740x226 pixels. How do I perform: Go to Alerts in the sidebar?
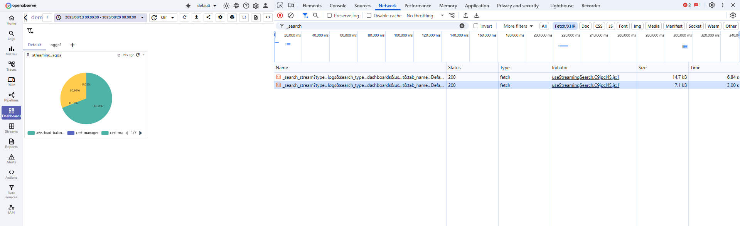point(11,159)
